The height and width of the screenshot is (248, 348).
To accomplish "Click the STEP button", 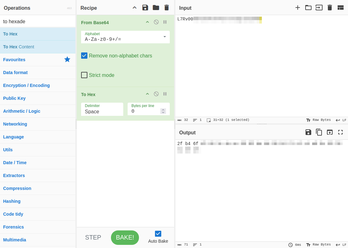I will tap(93, 237).
